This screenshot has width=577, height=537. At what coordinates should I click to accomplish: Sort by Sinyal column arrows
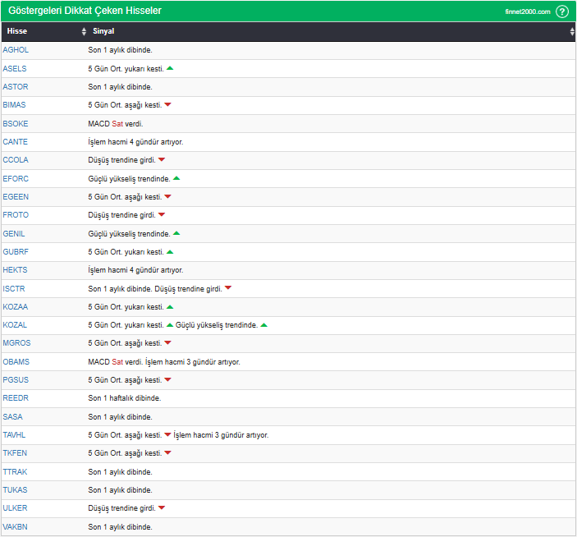pos(572,31)
